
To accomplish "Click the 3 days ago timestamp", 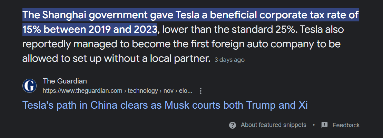I will point(229,60).
